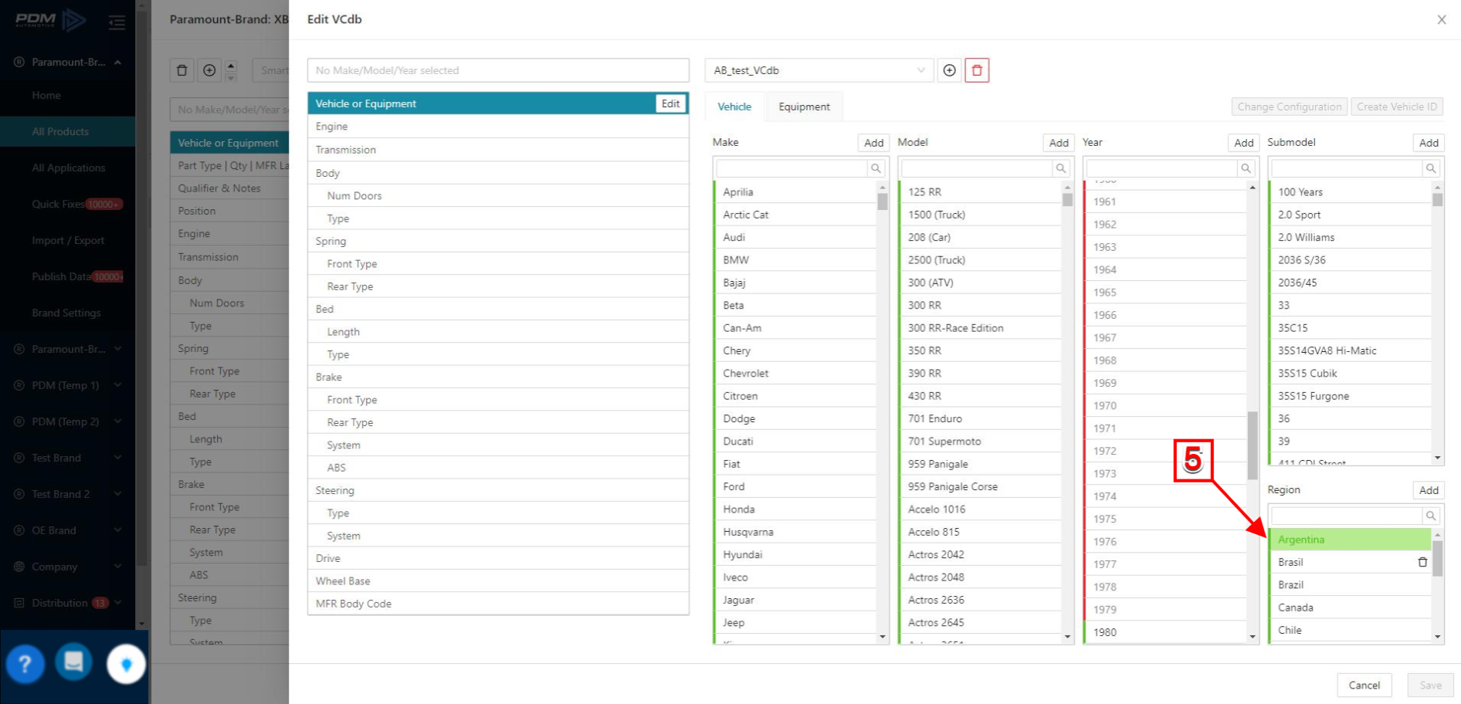Expand the PDM (Temp 1) sidebar group
Viewport: 1461px width, 704px height.
(x=117, y=385)
